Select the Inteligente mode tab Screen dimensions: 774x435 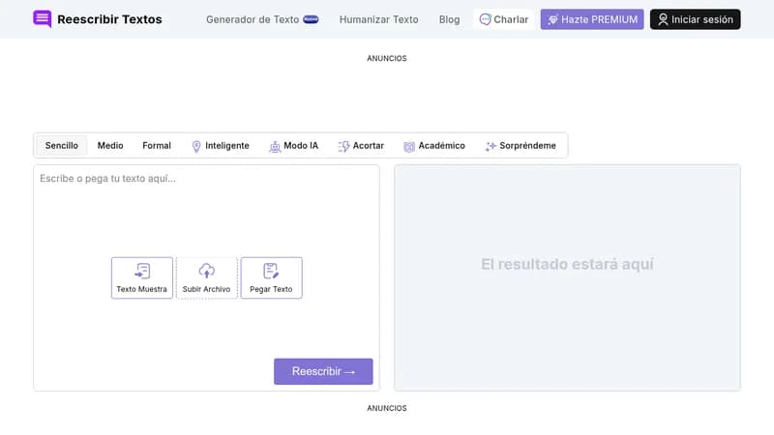point(221,146)
